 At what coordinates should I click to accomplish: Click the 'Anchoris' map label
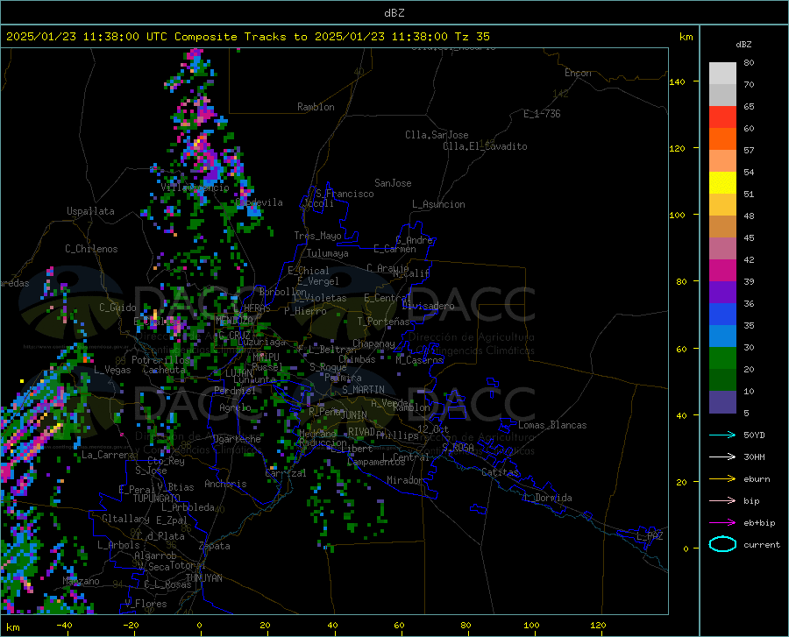[x=225, y=484]
